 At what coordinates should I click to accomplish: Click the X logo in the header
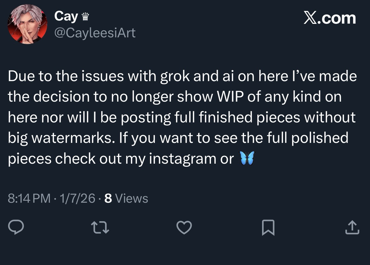pos(310,18)
